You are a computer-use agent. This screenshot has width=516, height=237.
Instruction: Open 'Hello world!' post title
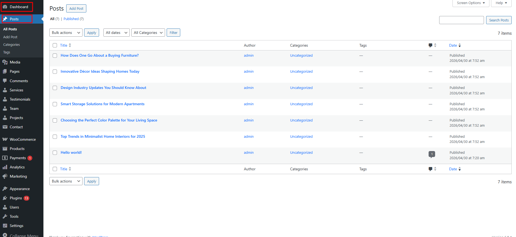point(71,152)
